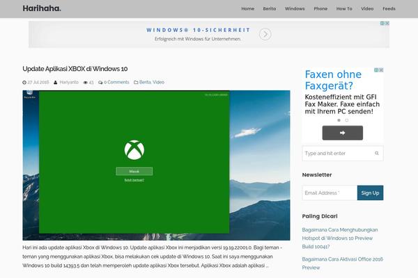Image resolution: width=418 pixels, height=278 pixels.
Task: Click the clock icon beside the post date
Action: pos(24,83)
